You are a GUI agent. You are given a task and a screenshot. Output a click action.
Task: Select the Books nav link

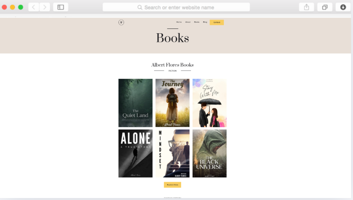(197, 22)
